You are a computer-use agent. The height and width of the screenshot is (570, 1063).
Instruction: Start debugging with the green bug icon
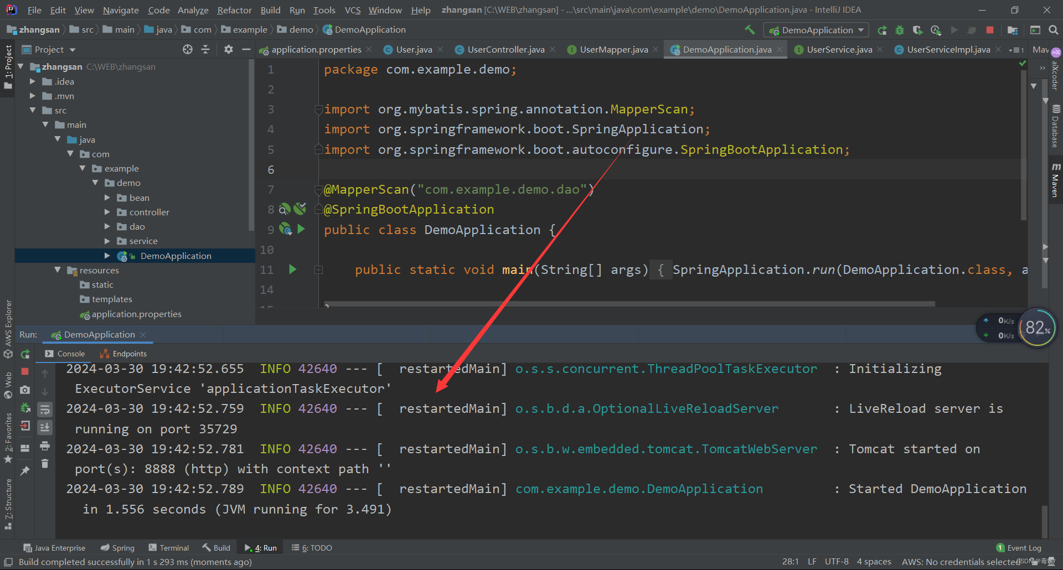click(x=900, y=30)
